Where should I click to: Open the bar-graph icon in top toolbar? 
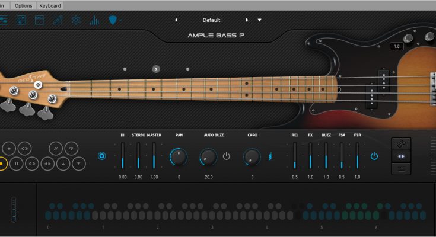[x=94, y=20]
